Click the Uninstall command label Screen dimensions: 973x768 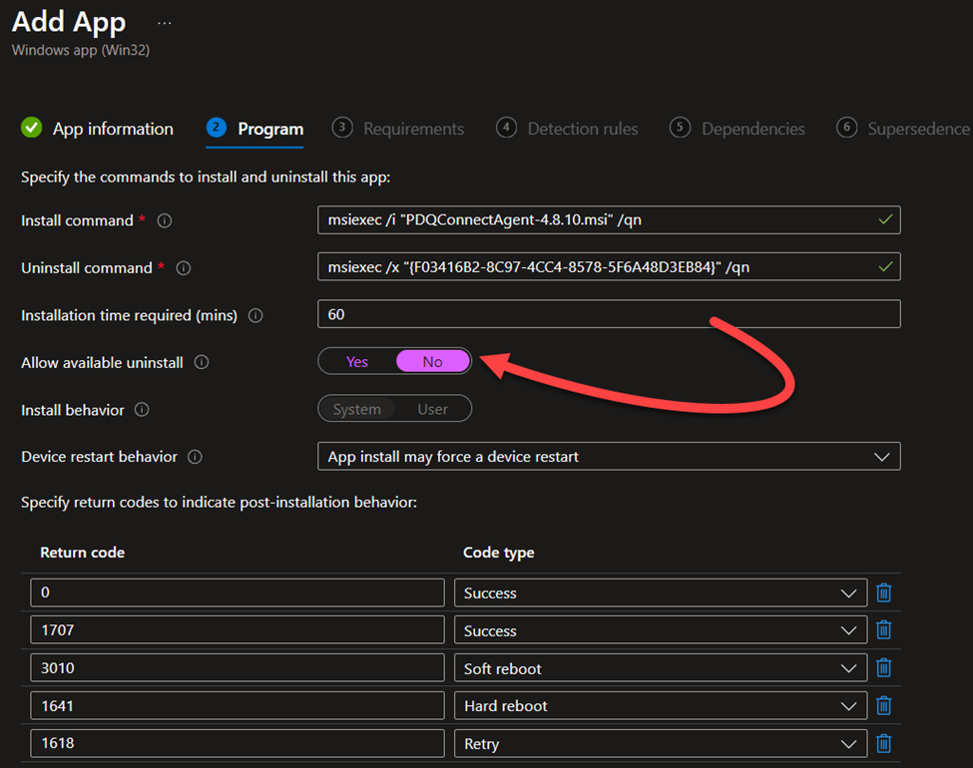(86, 268)
